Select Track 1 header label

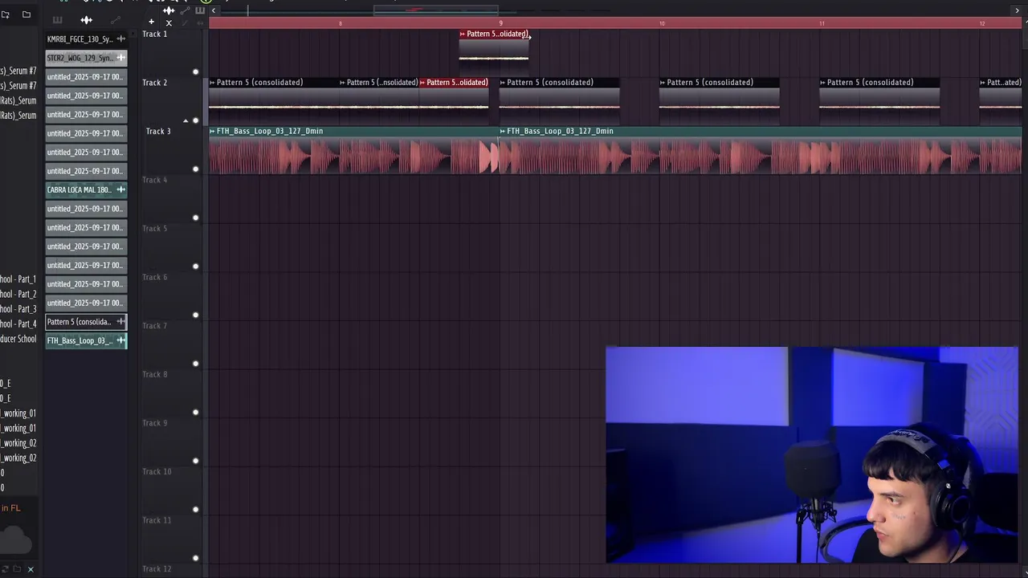(155, 34)
